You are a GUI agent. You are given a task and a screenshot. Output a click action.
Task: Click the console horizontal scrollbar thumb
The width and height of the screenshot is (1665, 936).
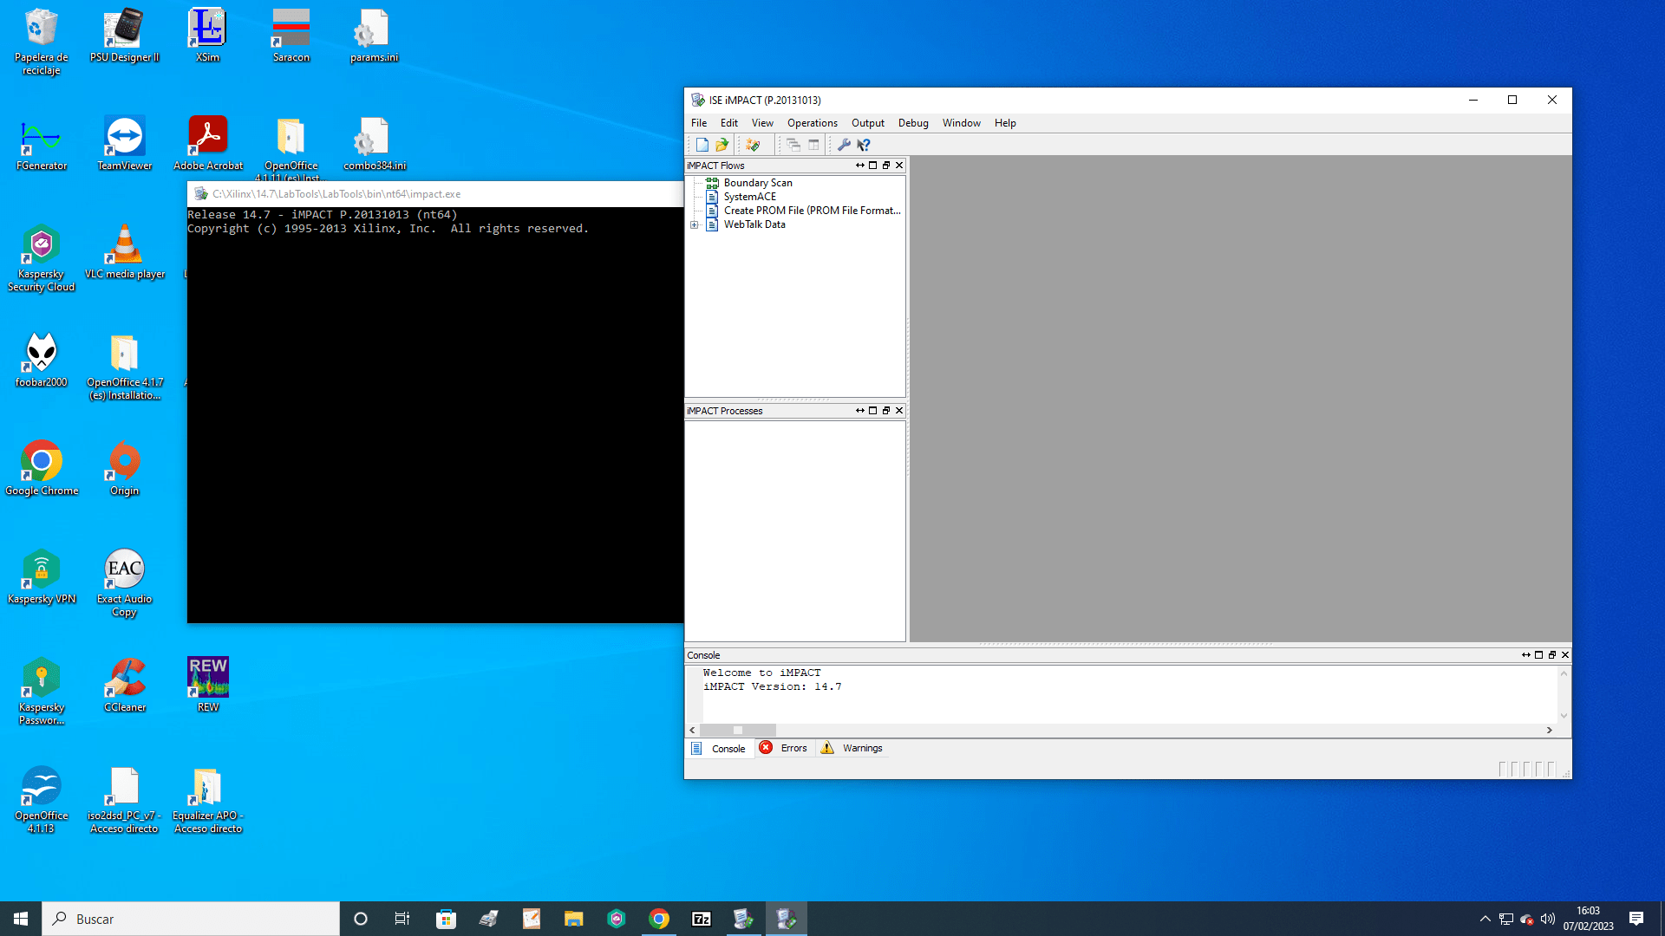click(x=738, y=731)
